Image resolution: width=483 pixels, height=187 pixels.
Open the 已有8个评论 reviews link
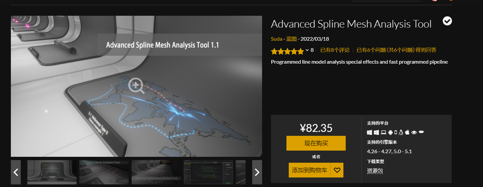(x=335, y=50)
